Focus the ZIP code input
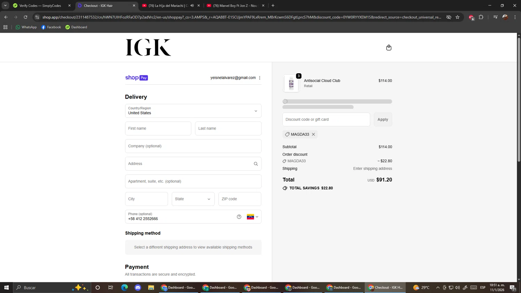Screen dimensions: 521x293 pos(240,199)
